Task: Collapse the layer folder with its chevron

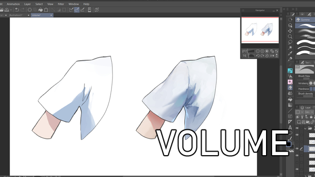Action: tap(305, 128)
